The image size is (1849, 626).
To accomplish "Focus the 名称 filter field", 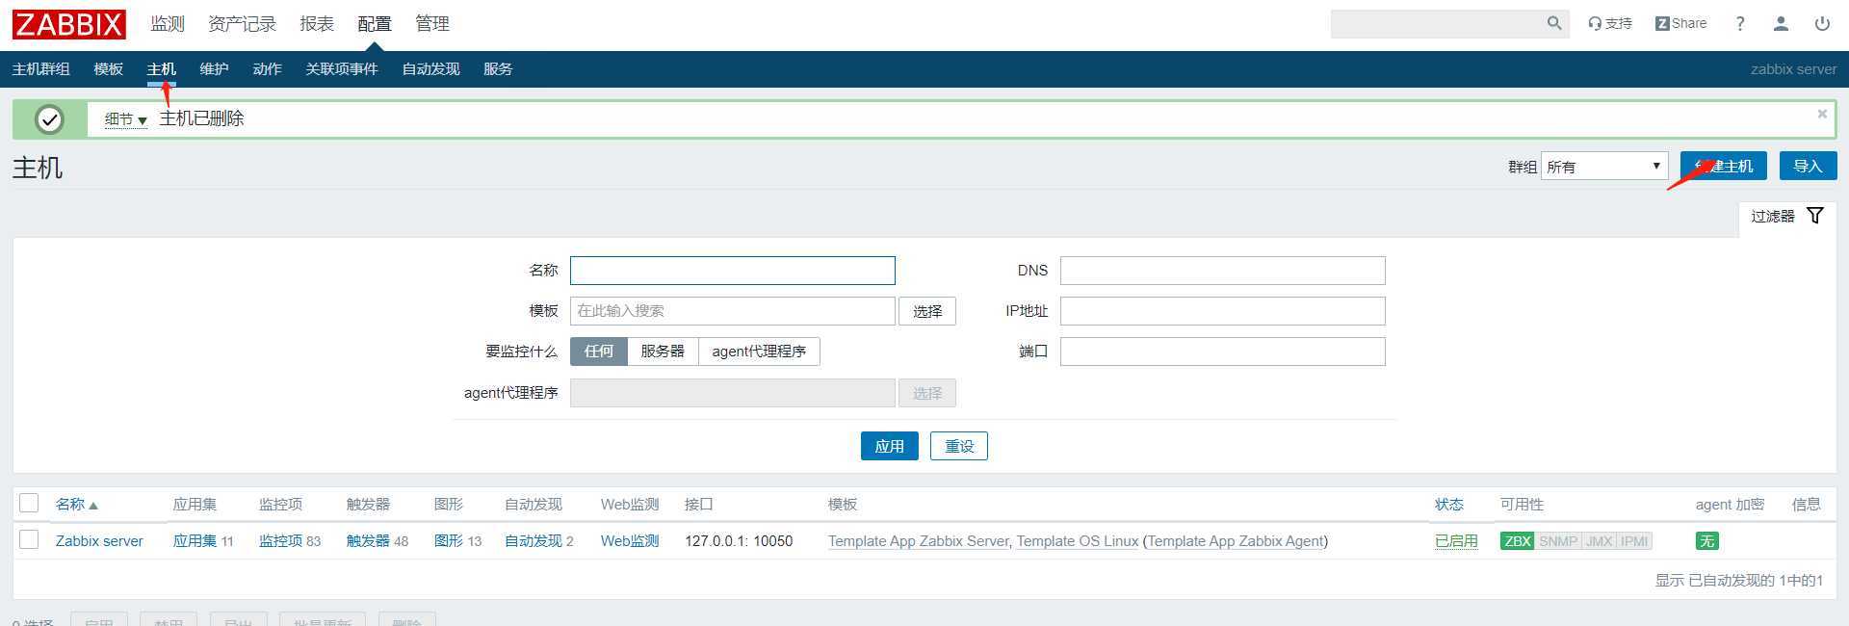I will click(x=733, y=271).
